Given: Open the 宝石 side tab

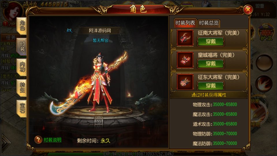Looking at the screenshot, I should click(22, 109).
